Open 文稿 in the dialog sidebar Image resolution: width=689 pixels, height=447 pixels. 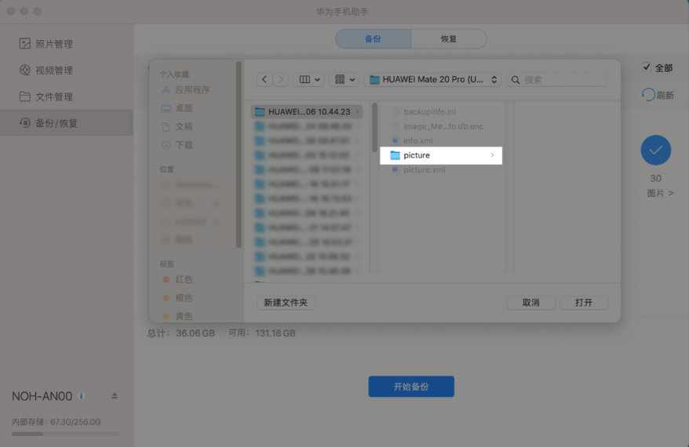[x=177, y=127]
